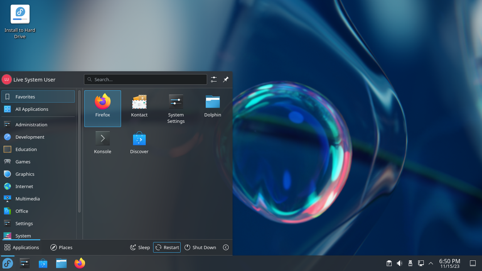482x271 pixels.
Task: Open the Graphics category
Action: point(38,174)
